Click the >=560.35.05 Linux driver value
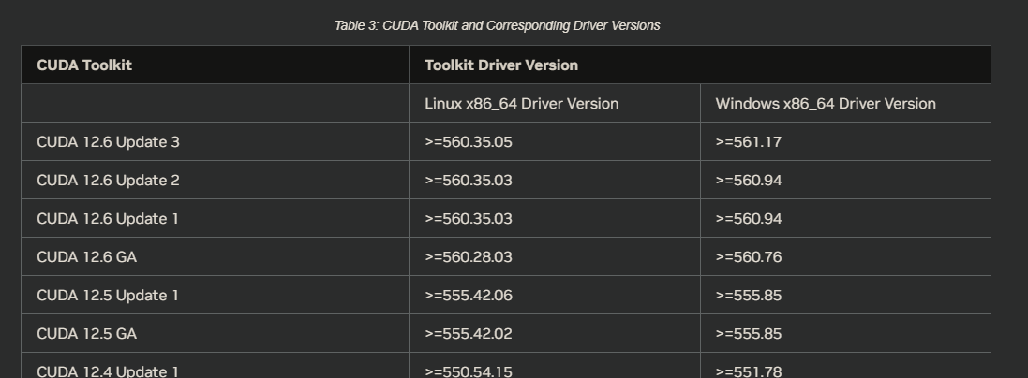The width and height of the screenshot is (1028, 378). coord(469,141)
